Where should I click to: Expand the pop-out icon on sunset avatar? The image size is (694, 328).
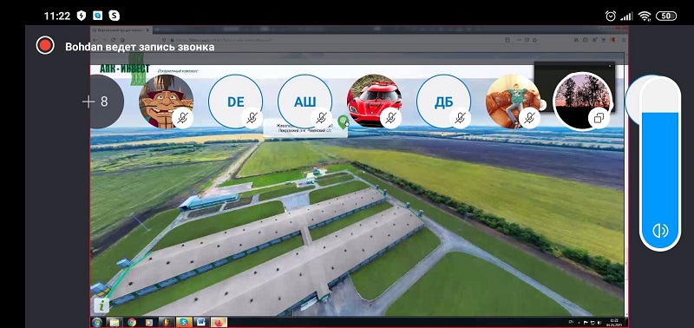coord(599,118)
